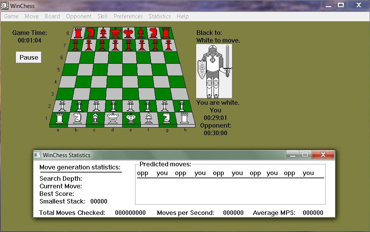Viewport: 370px width, 232px height.
Task: Click the WinChess Statistics window icon
Action: click(x=37, y=155)
